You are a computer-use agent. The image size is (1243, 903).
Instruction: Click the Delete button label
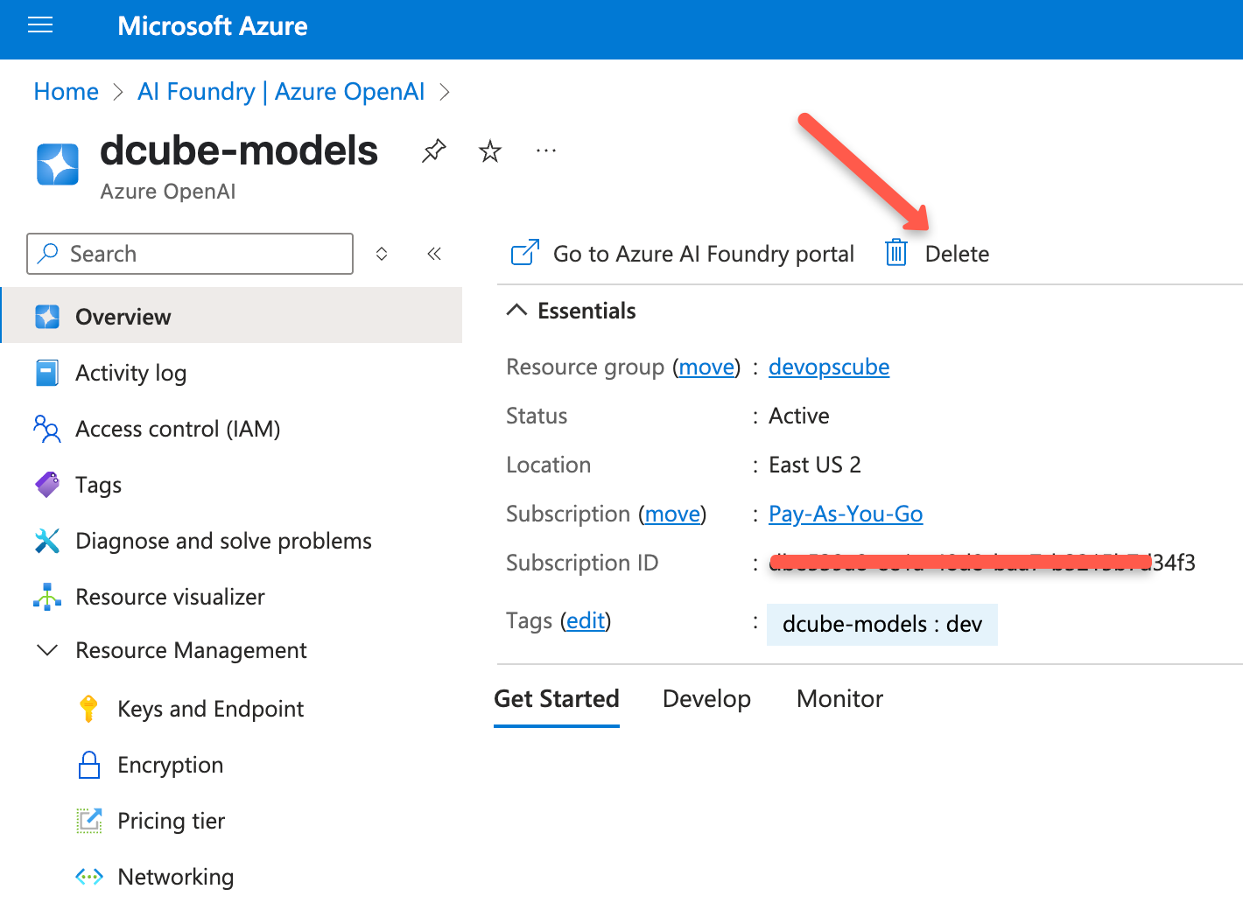tap(957, 254)
